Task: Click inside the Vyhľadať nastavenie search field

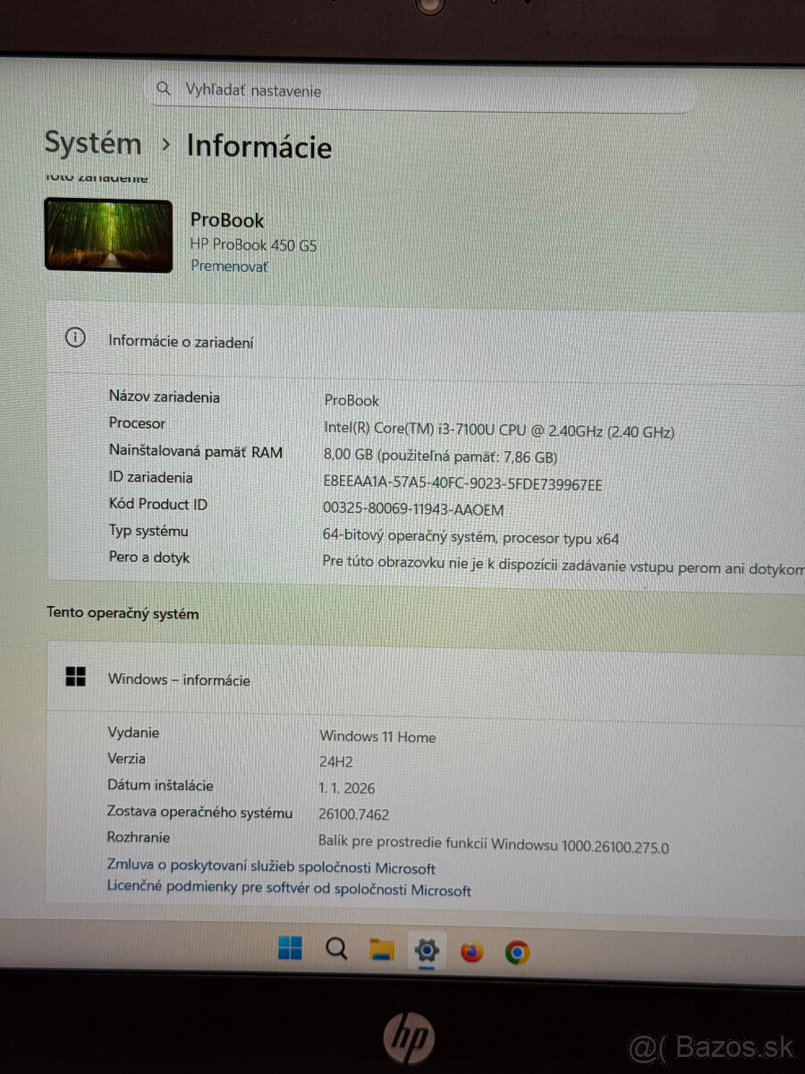Action: (x=402, y=89)
